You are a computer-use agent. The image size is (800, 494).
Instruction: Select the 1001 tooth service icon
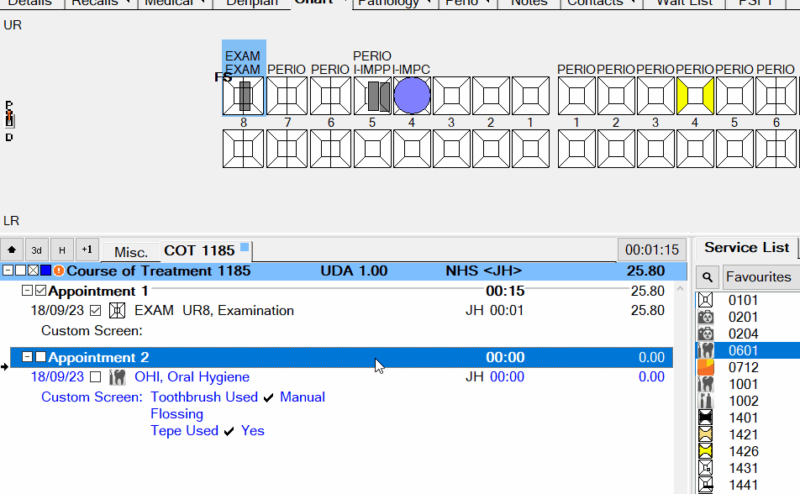706,384
